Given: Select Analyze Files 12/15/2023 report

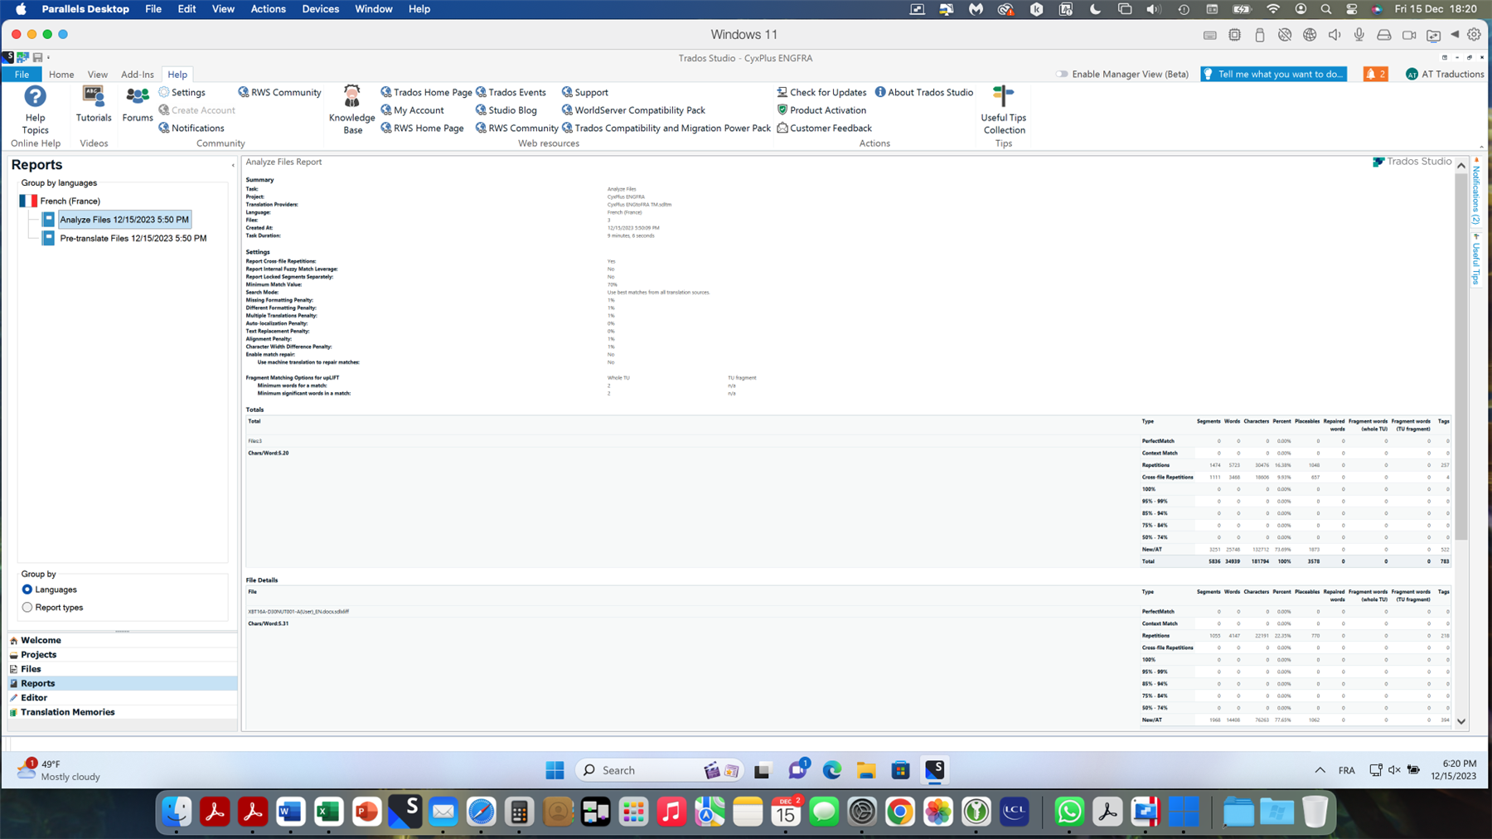Looking at the screenshot, I should click(124, 220).
